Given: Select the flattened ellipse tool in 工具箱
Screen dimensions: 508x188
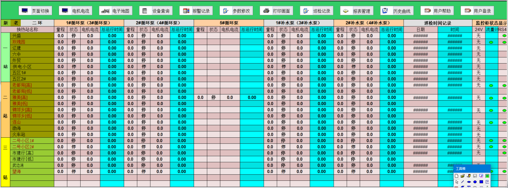Looking at the screenshot, I should point(469,182).
